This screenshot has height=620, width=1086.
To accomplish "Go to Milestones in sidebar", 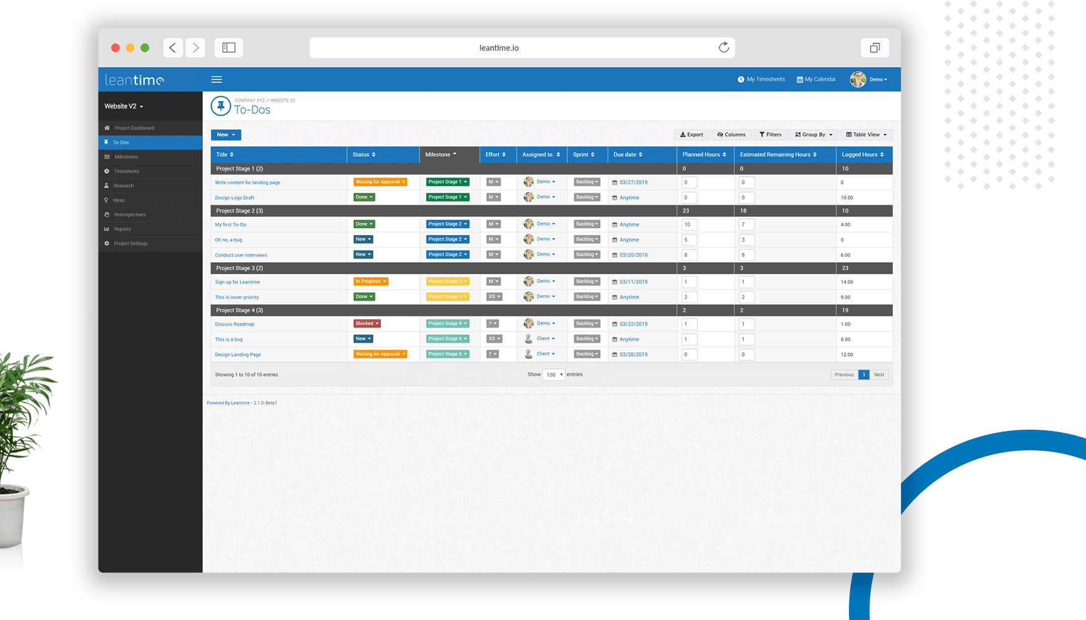I will 150,157.
